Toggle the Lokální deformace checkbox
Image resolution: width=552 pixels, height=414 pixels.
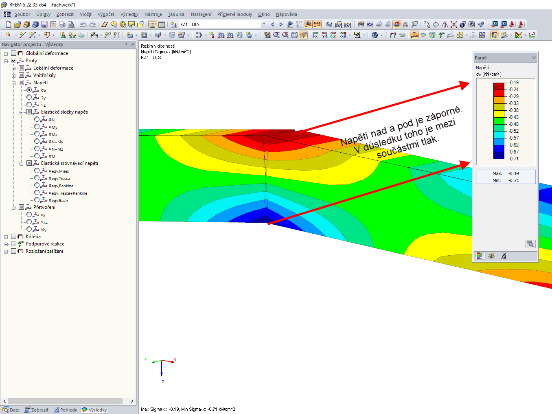(22, 68)
